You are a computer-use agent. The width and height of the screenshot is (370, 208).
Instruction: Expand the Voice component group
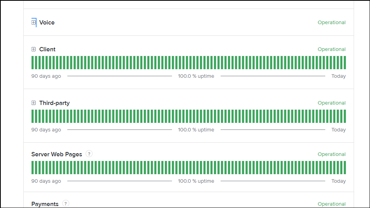tap(33, 23)
